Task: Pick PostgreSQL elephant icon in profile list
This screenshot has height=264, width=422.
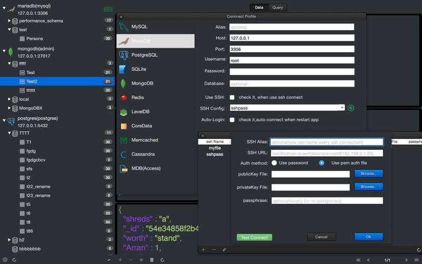Action: [123, 55]
